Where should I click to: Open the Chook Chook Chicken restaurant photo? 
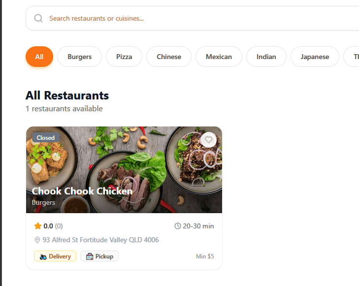124,170
